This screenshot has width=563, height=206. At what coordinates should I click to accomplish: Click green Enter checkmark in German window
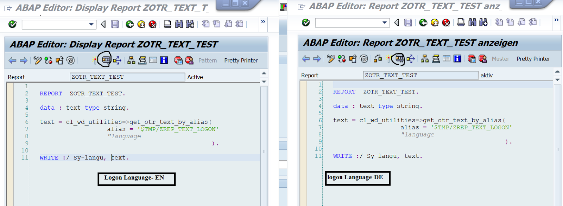point(306,22)
